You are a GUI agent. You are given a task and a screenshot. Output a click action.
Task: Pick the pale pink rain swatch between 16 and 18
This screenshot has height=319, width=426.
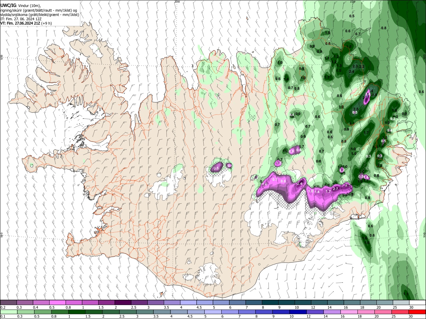point(349,311)
